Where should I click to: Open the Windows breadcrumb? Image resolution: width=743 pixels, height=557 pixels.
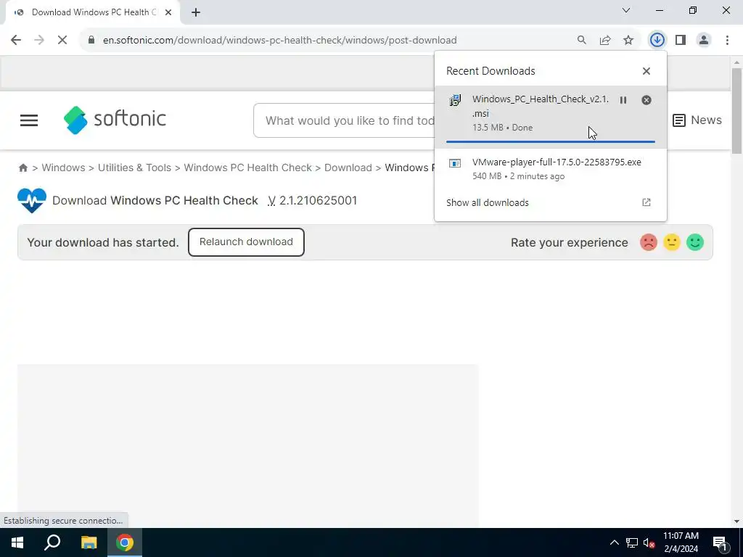[64, 168]
